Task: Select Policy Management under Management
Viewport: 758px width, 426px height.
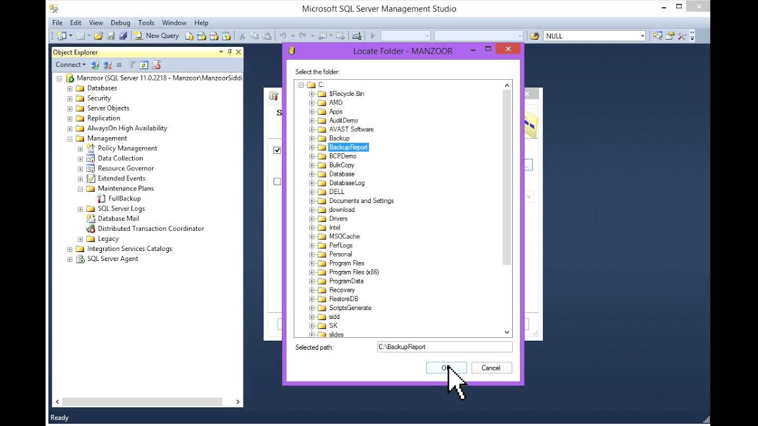Action: pyautogui.click(x=127, y=149)
